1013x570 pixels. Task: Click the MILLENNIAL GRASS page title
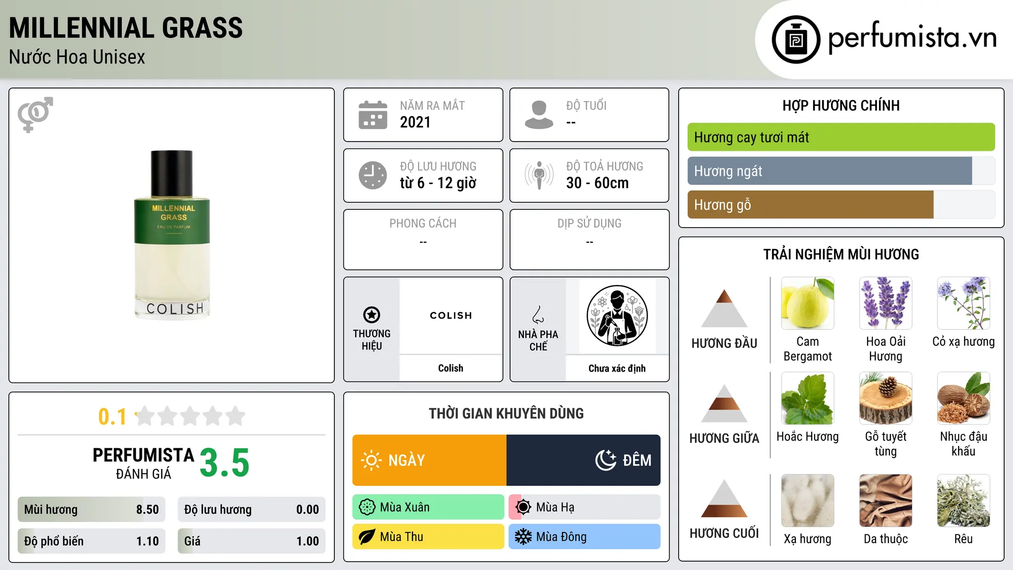click(x=126, y=28)
